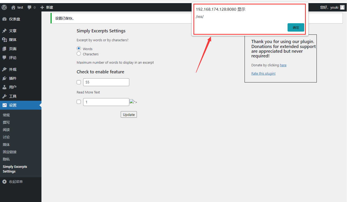Open the comments bubble icon in admin bar
Screen dimensions: 347x202
point(29,7)
